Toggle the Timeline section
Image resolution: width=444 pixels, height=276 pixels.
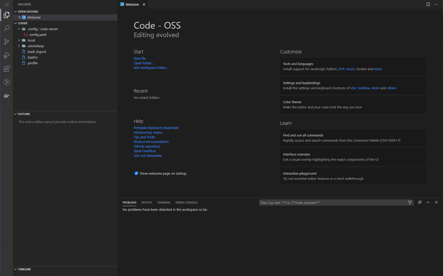point(65,269)
